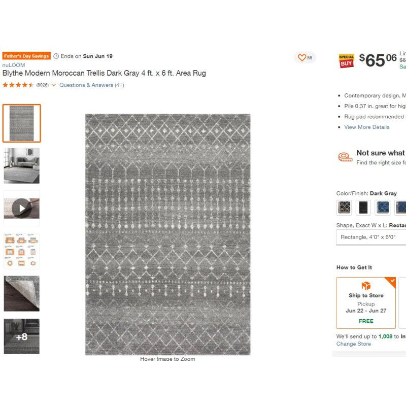This screenshot has height=406, width=406.
Task: Open Questions & Answers link
Action: coord(91,85)
